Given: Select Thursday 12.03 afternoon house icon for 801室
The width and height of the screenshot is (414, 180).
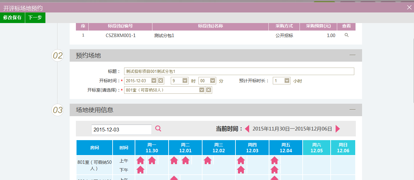Looking at the screenshot, I should 241,170.
